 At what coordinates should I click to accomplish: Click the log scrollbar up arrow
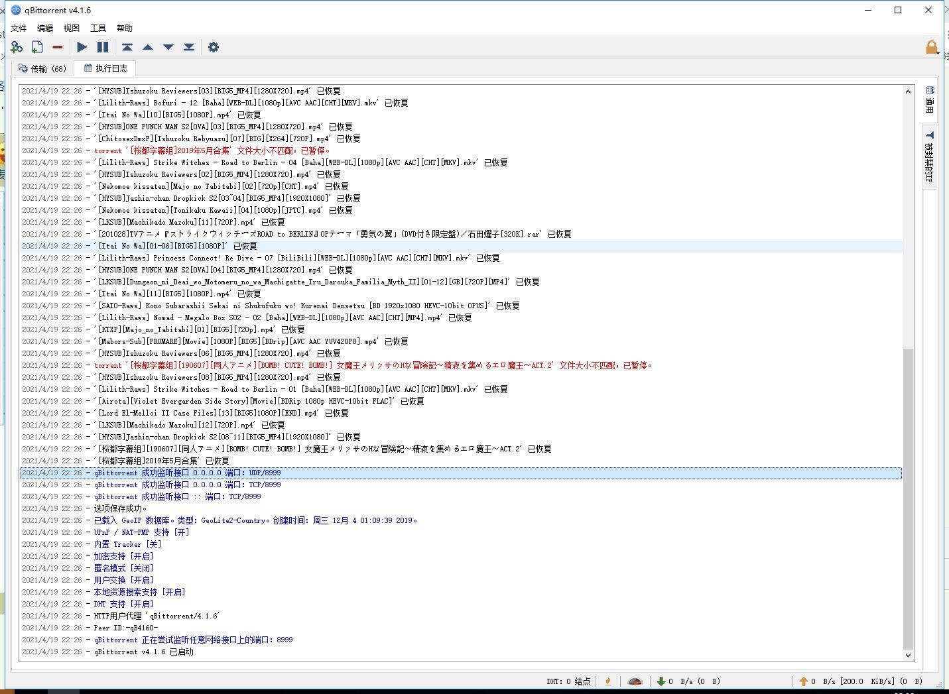click(x=909, y=91)
